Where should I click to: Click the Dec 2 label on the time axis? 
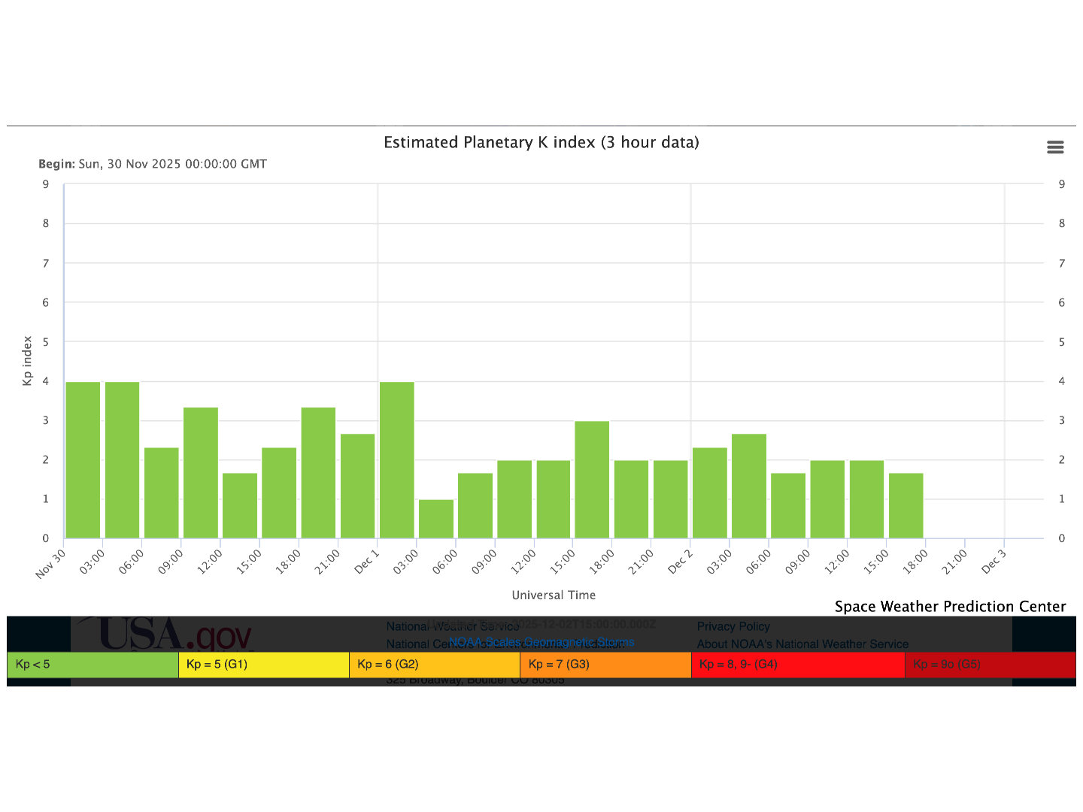679,562
